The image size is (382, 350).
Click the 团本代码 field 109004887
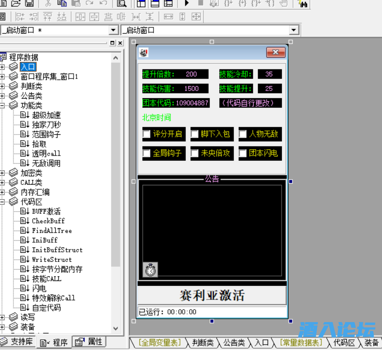click(192, 103)
